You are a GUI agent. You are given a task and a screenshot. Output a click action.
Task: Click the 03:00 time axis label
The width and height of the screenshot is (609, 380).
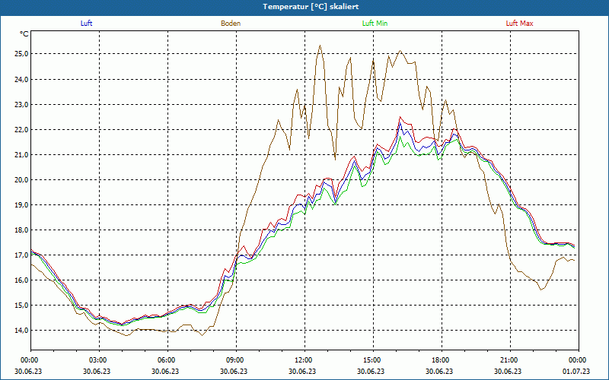(97, 360)
